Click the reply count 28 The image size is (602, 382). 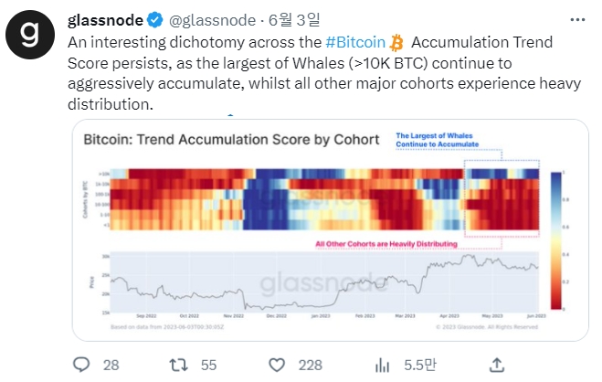click(111, 365)
